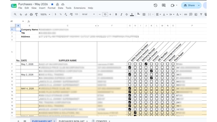The image size is (217, 122).
Task: Open vertical align dropdown
Action: click(x=165, y=14)
